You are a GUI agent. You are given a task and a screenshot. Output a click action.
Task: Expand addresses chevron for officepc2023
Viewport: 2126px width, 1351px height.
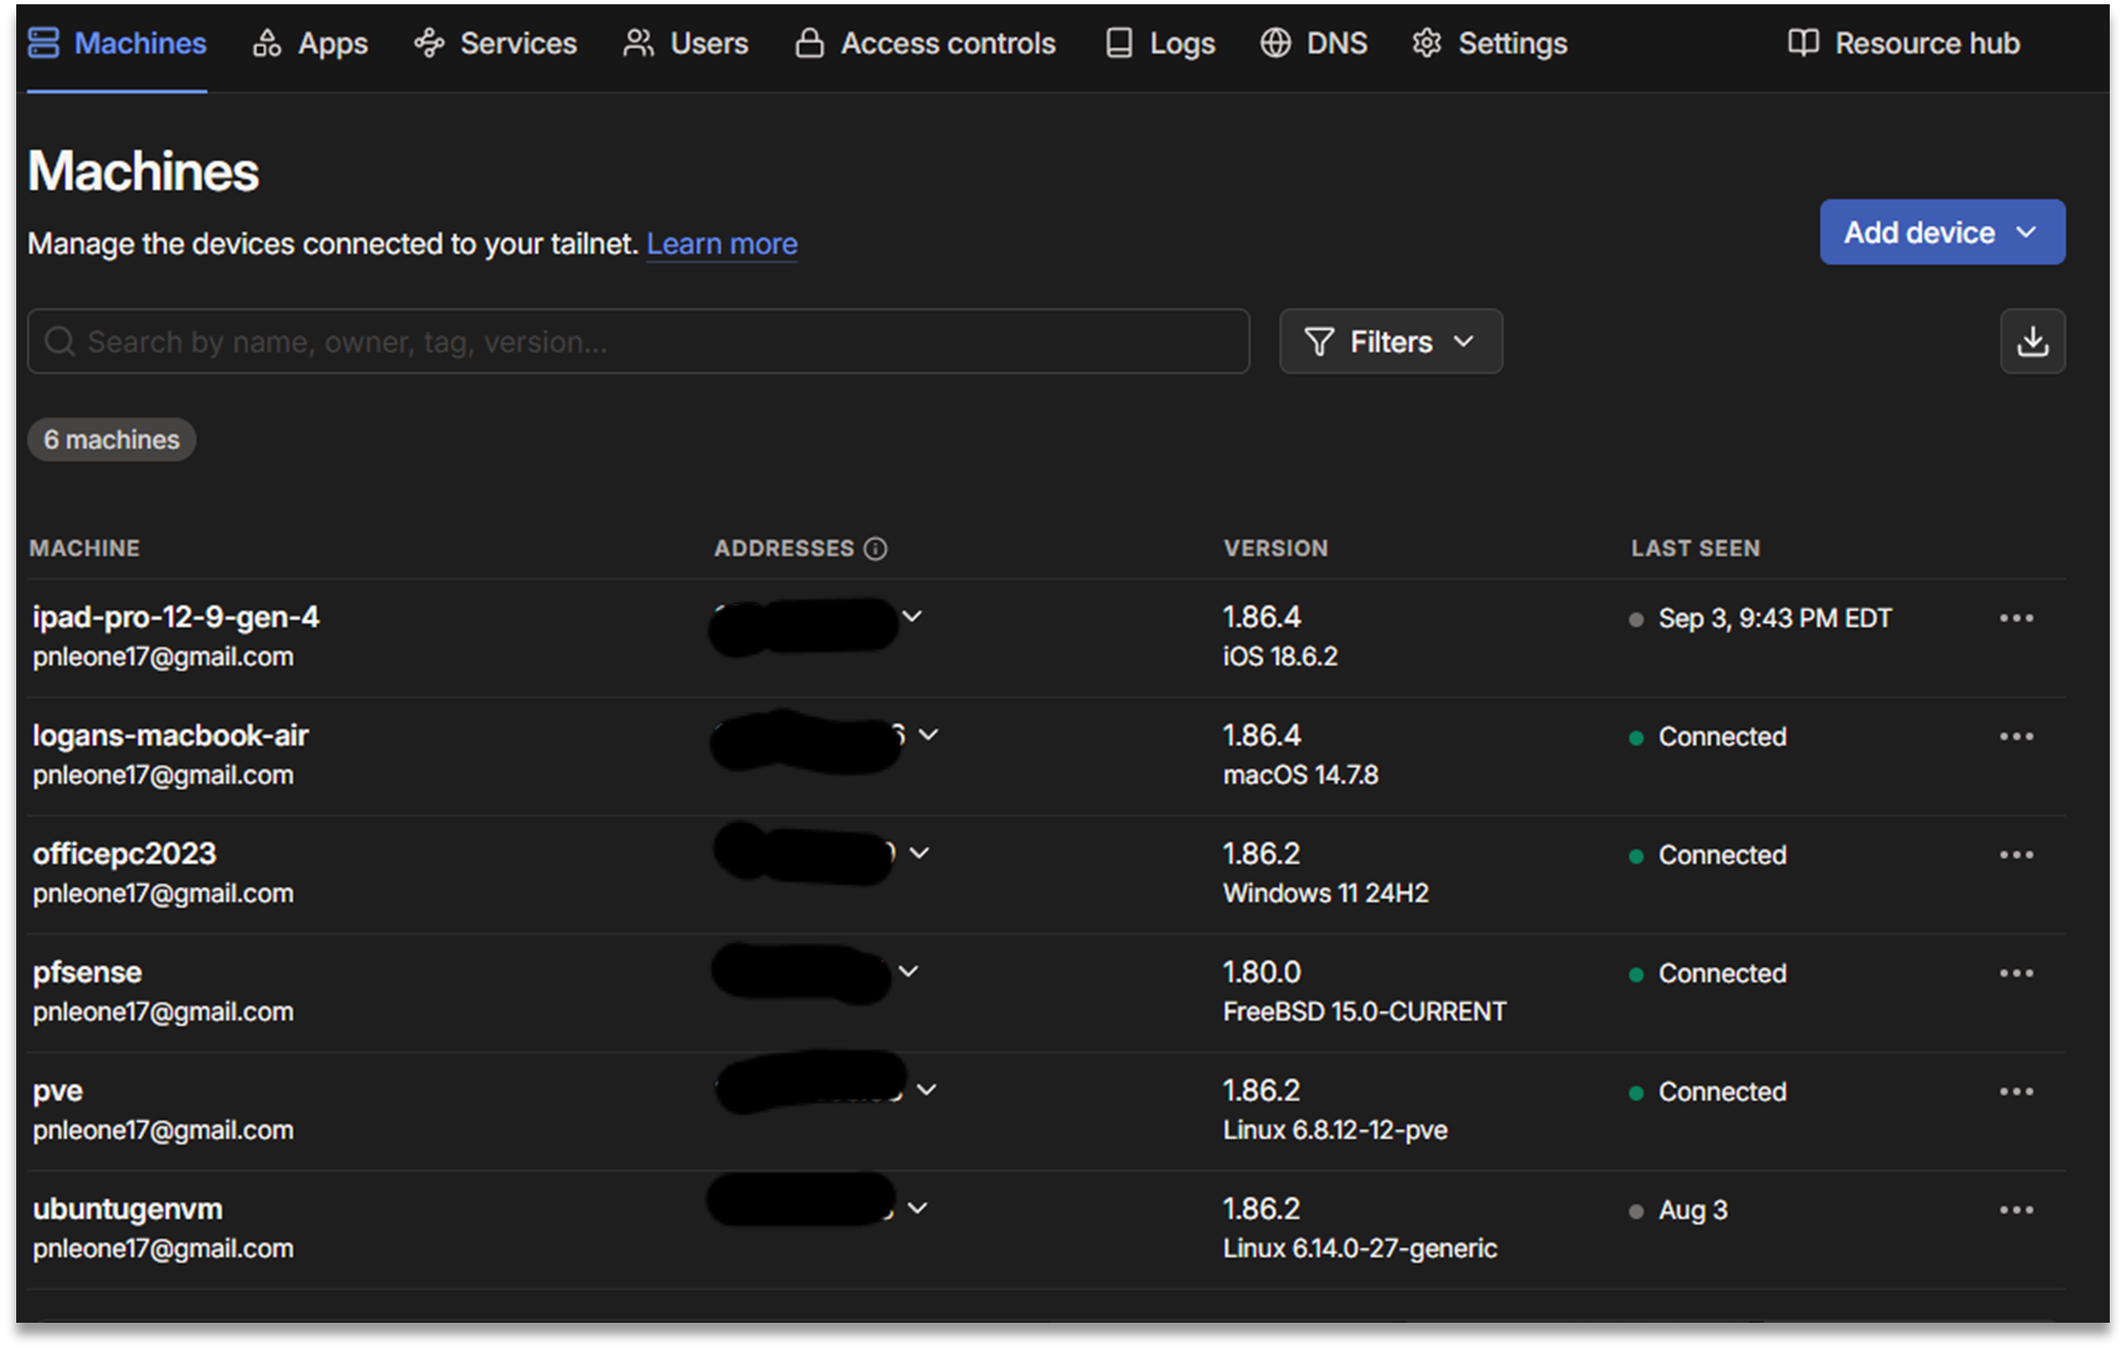point(919,852)
